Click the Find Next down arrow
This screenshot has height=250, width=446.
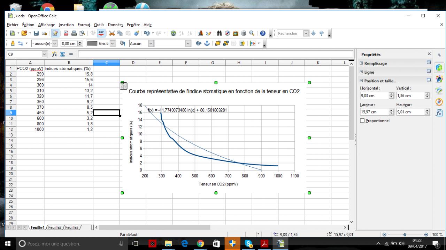[314, 33]
